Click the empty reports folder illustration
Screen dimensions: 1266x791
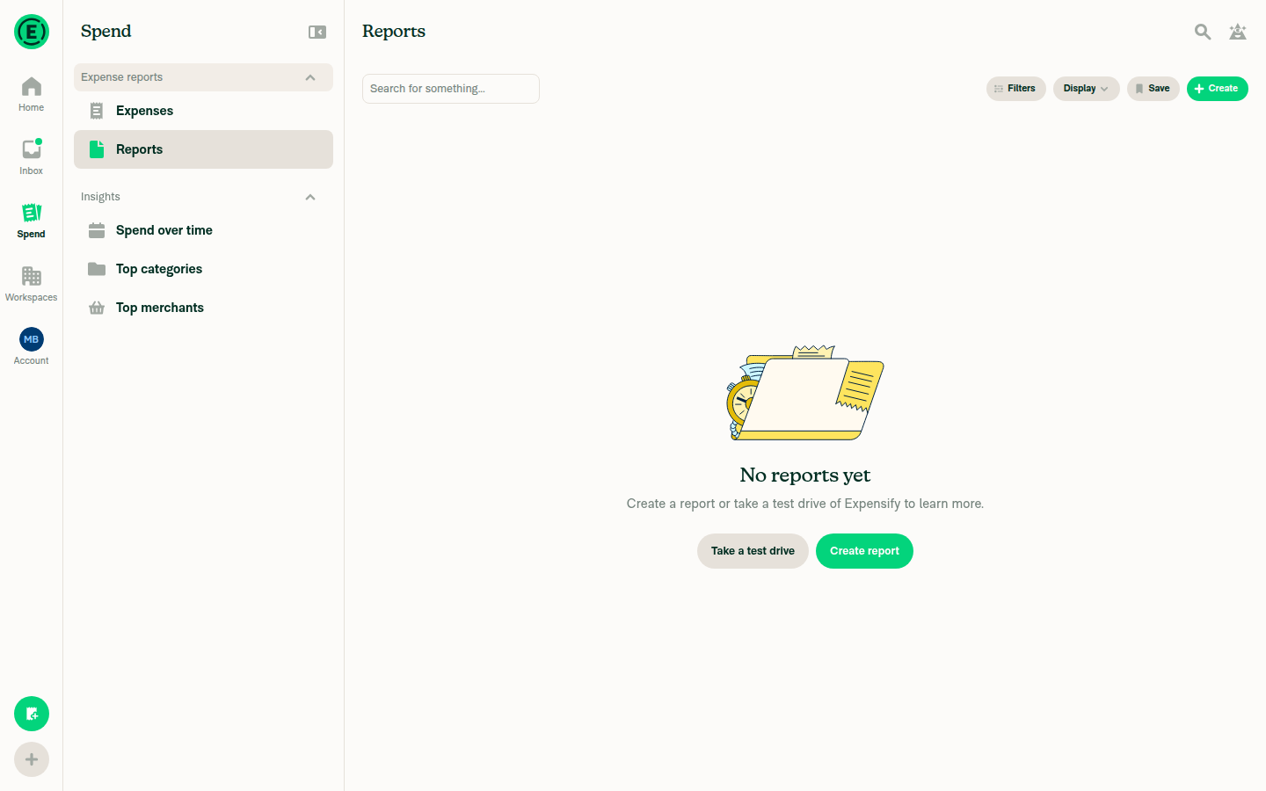click(804, 393)
